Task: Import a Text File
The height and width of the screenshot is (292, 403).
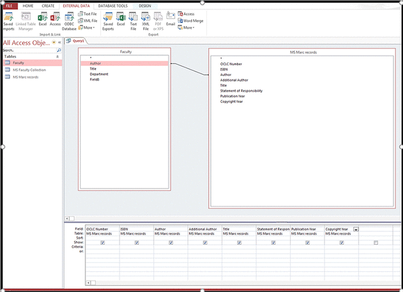Action: point(87,14)
